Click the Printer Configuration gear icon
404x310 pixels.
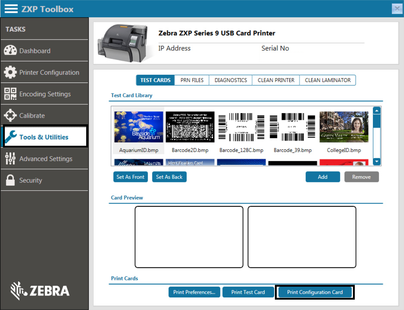pos(10,72)
